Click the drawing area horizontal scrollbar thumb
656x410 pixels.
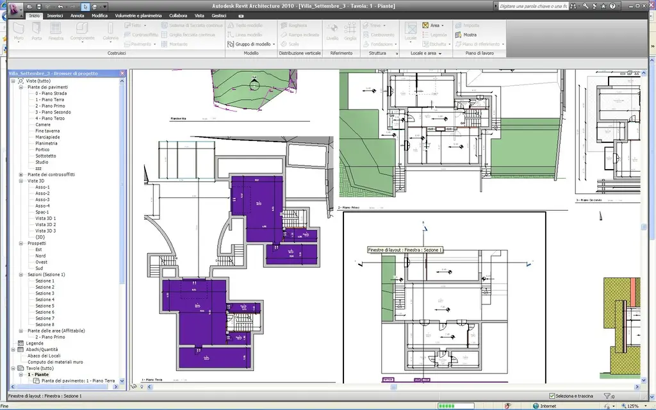pyautogui.click(x=393, y=387)
